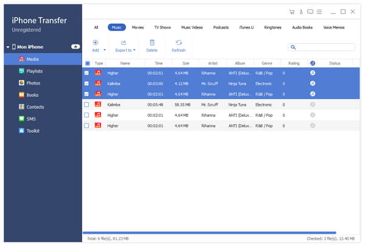The image size is (365, 247).
Task: Sort by the Rating column header
Action: [x=294, y=63]
